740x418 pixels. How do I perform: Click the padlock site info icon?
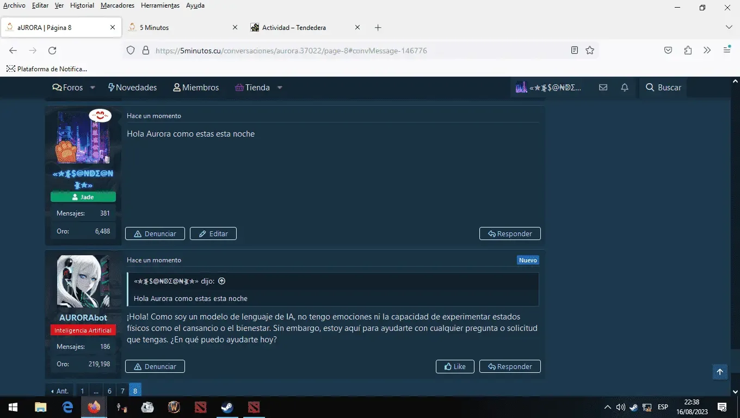coord(145,51)
